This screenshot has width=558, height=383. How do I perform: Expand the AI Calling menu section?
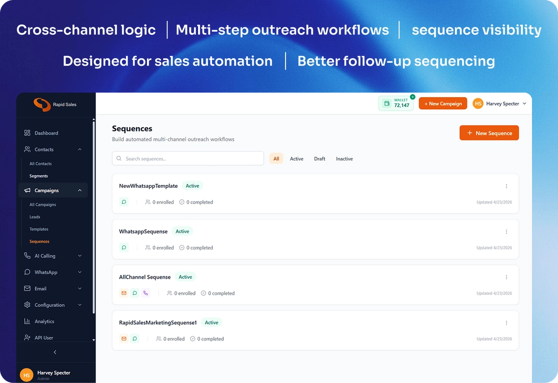click(80, 256)
